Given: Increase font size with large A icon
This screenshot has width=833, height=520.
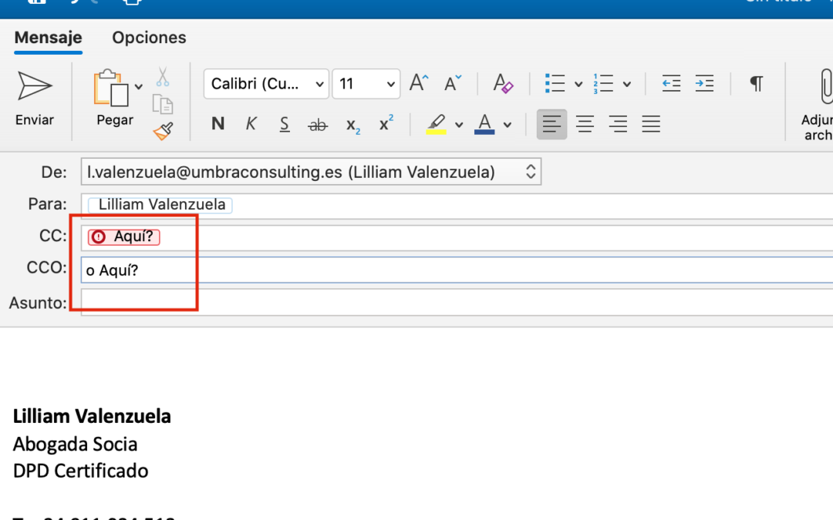Looking at the screenshot, I should click(419, 83).
